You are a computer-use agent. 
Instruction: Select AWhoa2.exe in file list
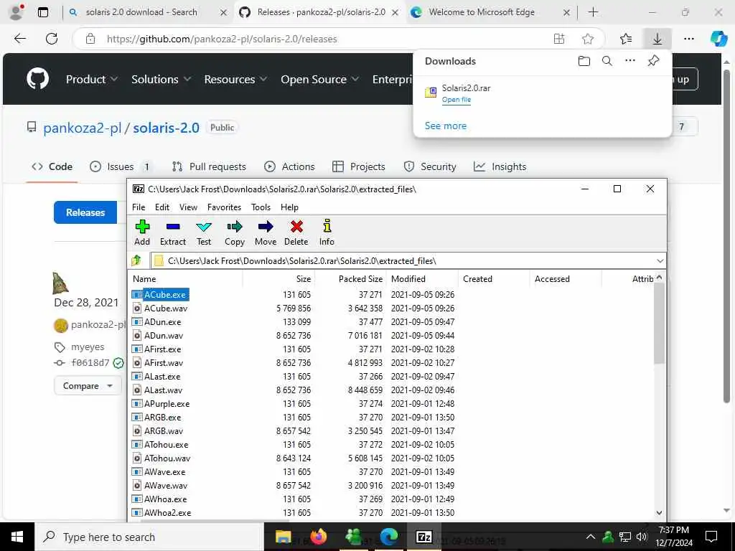pyautogui.click(x=167, y=512)
